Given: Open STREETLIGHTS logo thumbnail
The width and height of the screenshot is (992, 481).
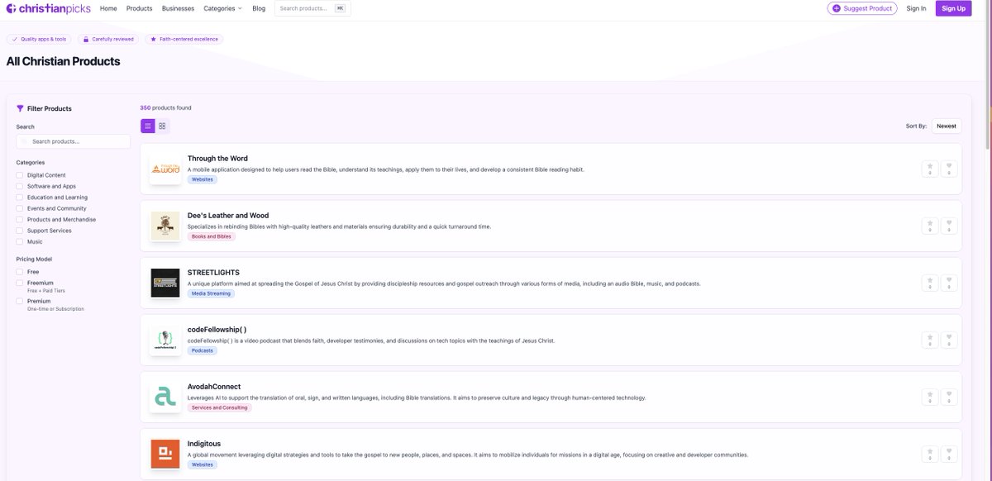Looking at the screenshot, I should tap(165, 283).
